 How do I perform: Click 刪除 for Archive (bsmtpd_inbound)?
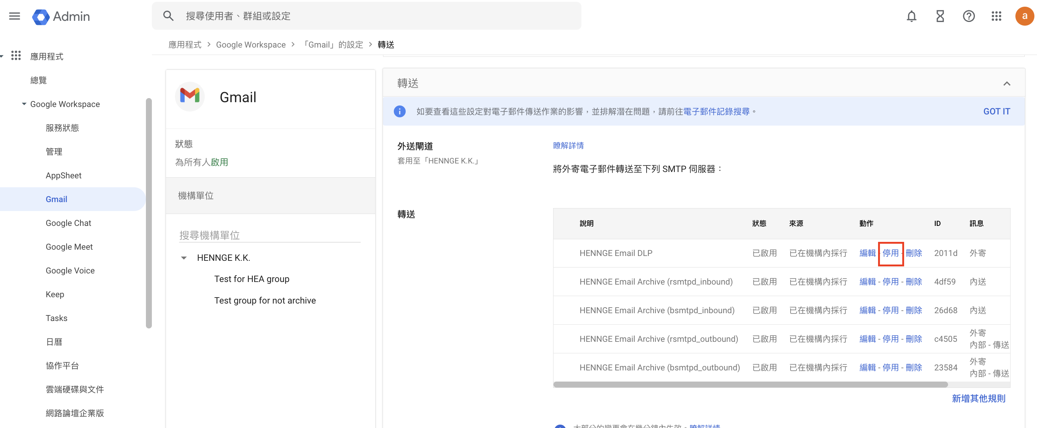913,310
